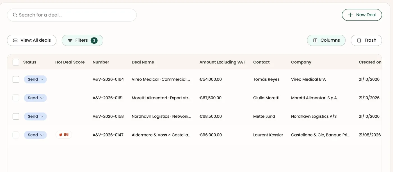Screen dimensions: 393x172
Task: Open the Filters panel
Action: click(x=83, y=40)
